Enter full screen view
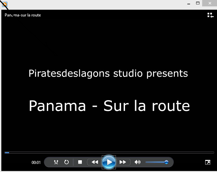217x172 pixels. click(x=208, y=163)
